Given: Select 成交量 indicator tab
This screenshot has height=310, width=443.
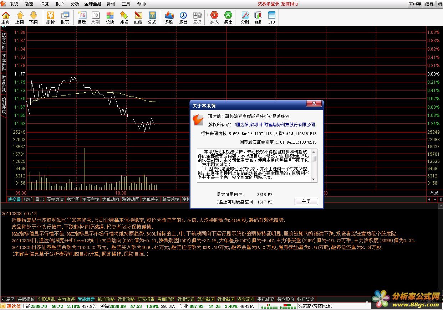Looking at the screenshot, I should pyautogui.click(x=14, y=200).
